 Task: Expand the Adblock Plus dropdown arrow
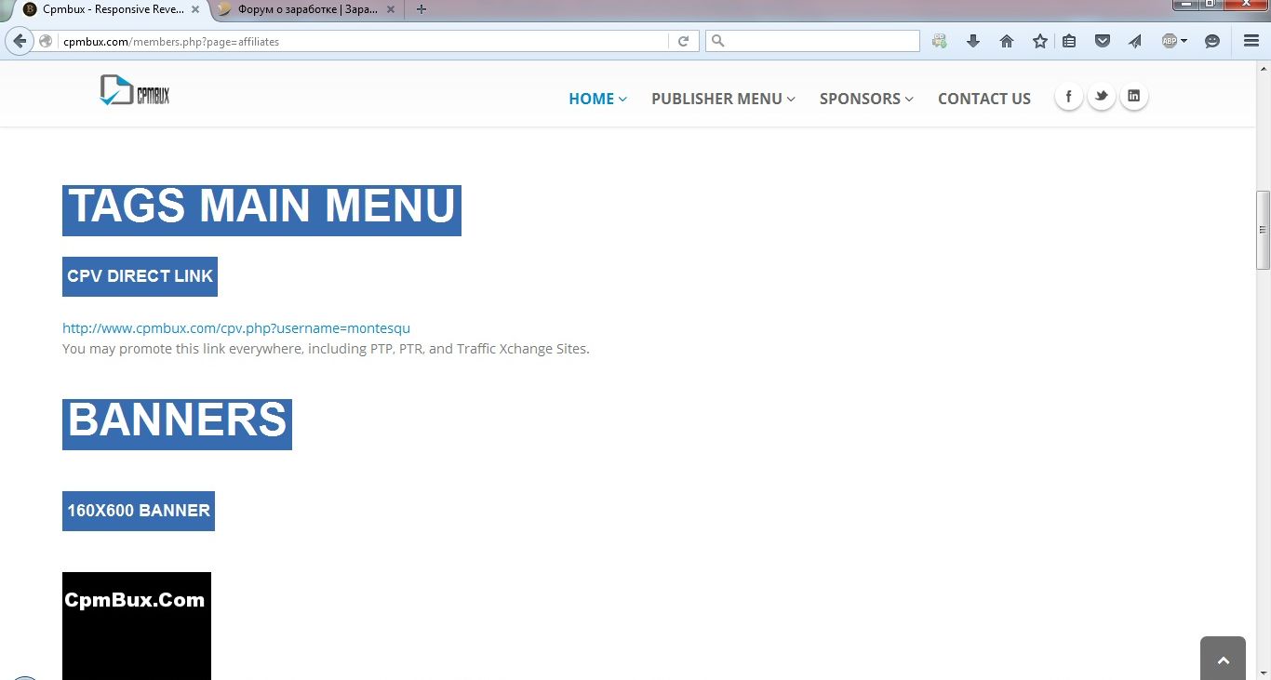[x=1184, y=41]
